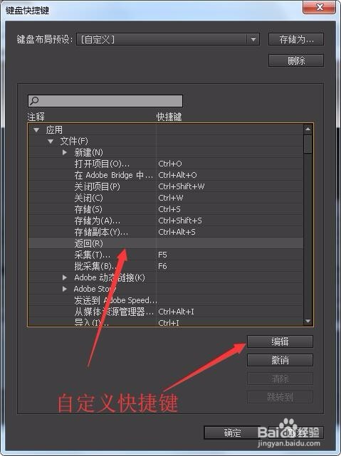The image size is (341, 456).
Task: Select the 采集(T)... row
Action: point(165,255)
